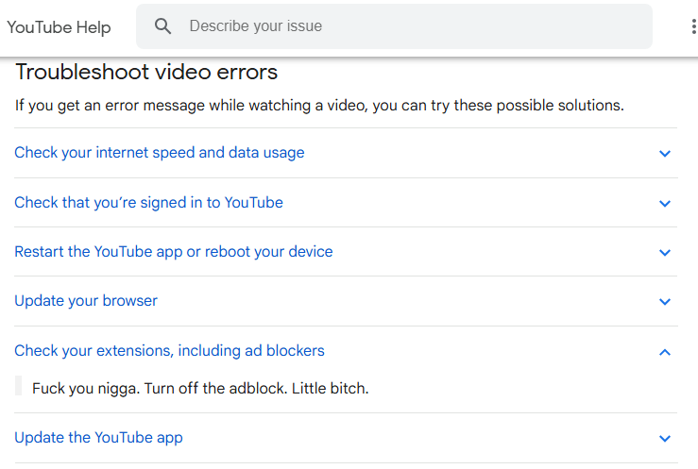This screenshot has height=469, width=698.
Task: Click the 'Describe your issue' search field
Action: click(394, 26)
